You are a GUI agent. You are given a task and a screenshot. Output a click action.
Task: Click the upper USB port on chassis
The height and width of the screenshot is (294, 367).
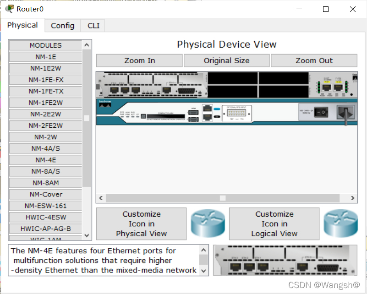pyautogui.click(x=193, y=113)
